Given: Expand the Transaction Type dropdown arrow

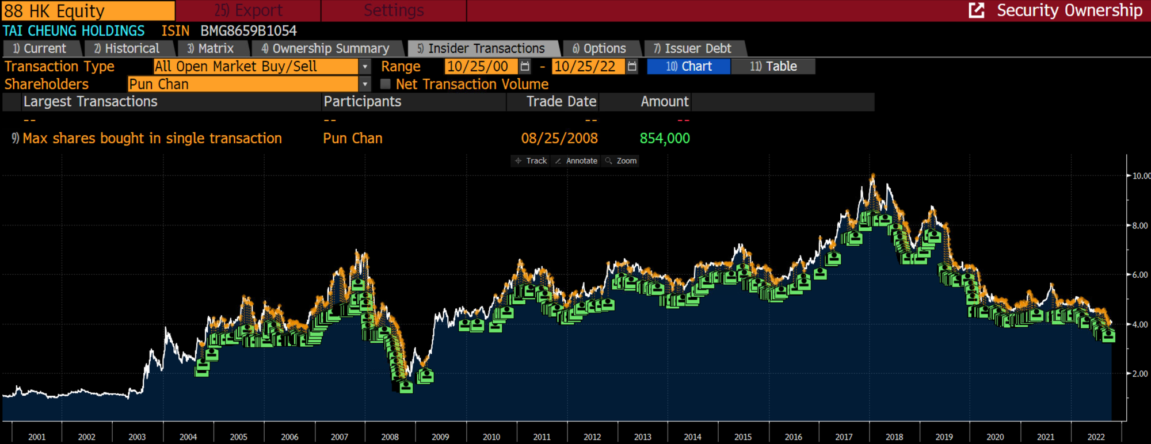Looking at the screenshot, I should 365,67.
